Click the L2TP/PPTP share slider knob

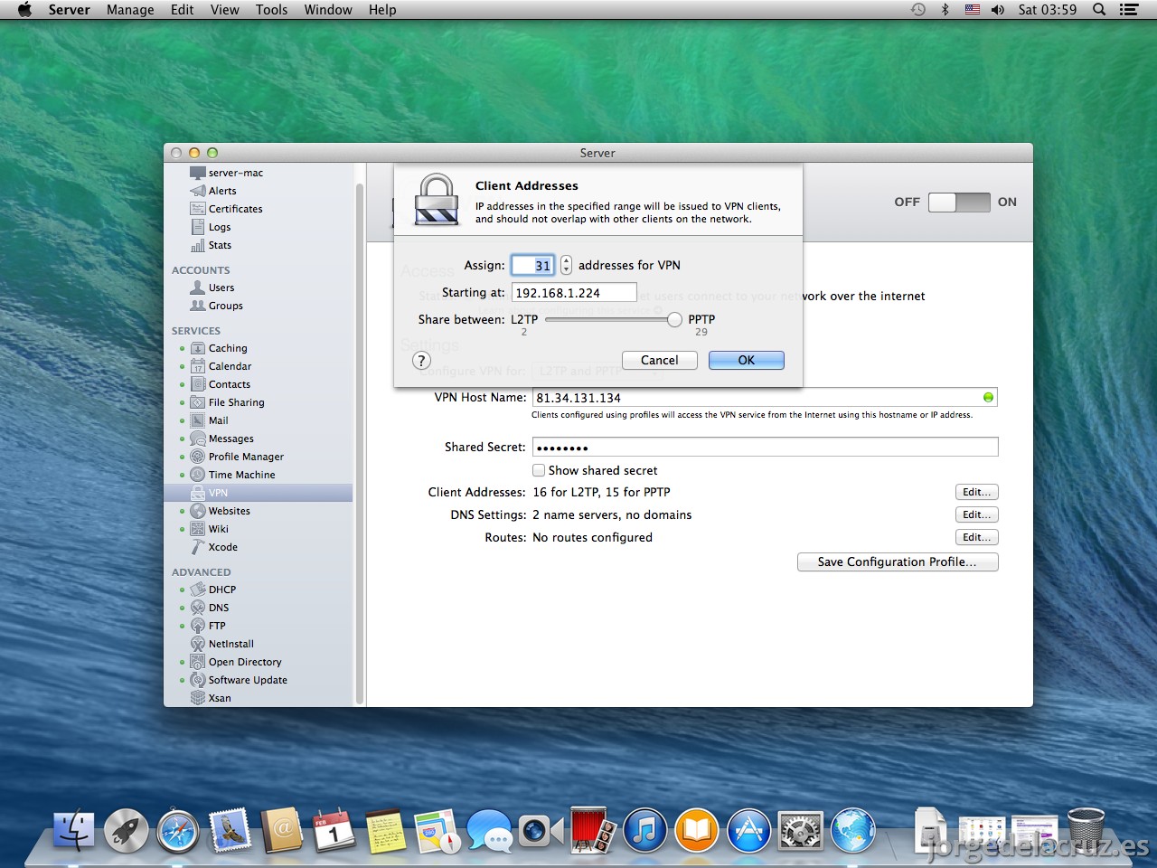tap(674, 319)
